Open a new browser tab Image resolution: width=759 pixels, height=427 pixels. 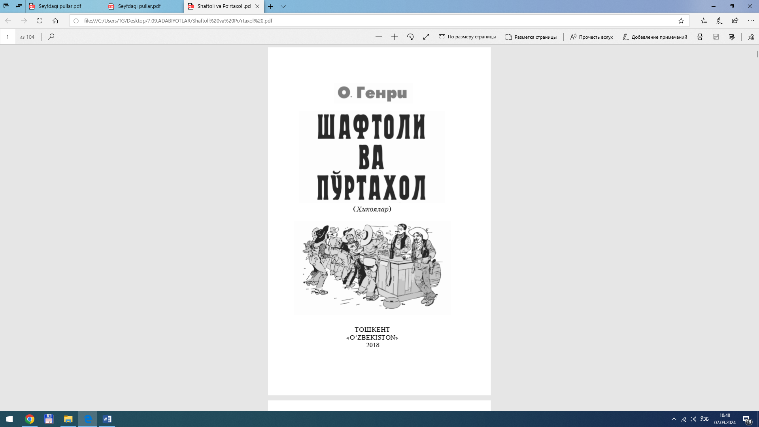(270, 6)
